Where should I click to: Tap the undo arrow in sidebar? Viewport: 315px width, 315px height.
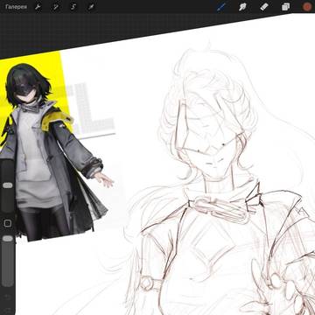tap(8, 297)
